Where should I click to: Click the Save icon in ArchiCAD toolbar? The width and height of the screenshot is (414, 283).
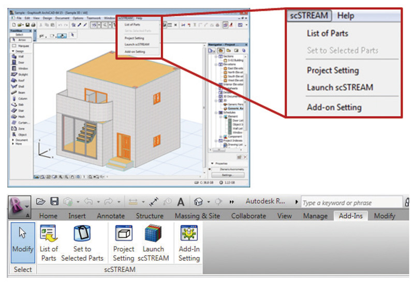point(27,25)
